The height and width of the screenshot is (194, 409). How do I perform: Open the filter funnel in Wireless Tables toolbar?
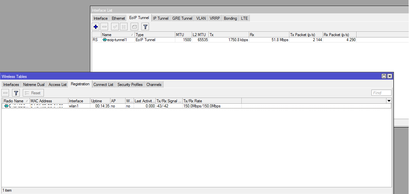tap(16, 93)
